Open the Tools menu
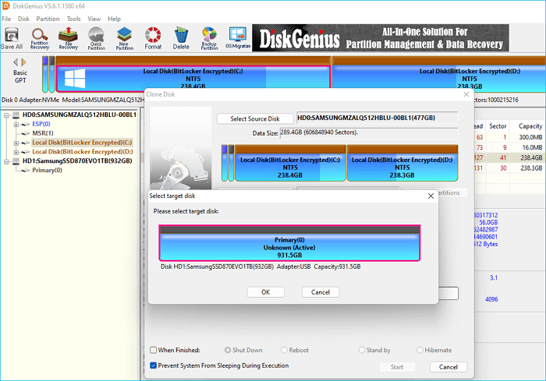The width and height of the screenshot is (546, 381). 73,19
